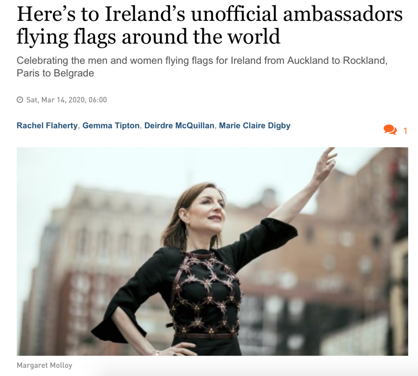418x376 pixels.
Task: Click the Margaret Molloy lead photo
Action: 212,251
